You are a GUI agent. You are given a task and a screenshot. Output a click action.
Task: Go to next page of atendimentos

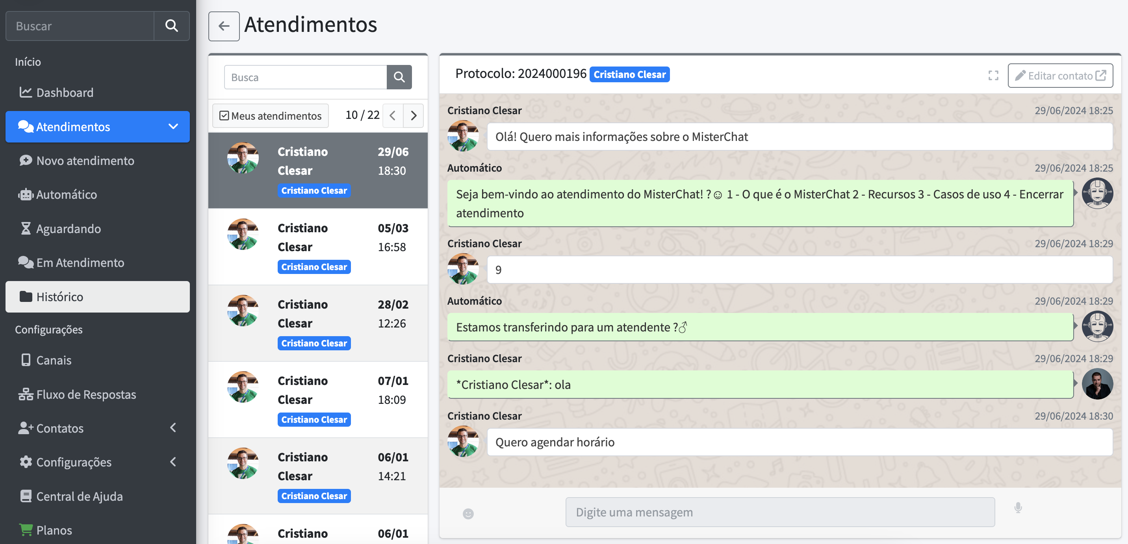click(x=414, y=116)
